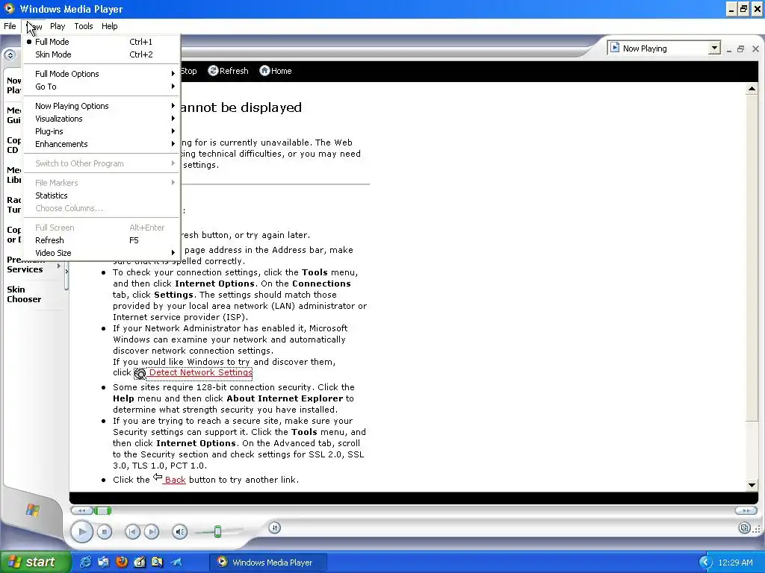Expand Visualizations submenu

point(102,119)
